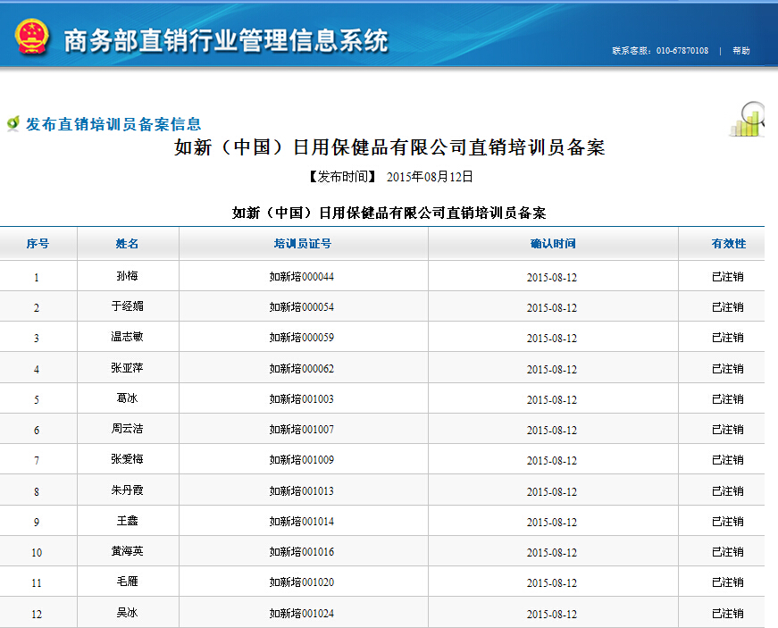This screenshot has width=778, height=628.
Task: Click the green leaf icon beside 发布直销培训员备案信息
Action: [13, 123]
